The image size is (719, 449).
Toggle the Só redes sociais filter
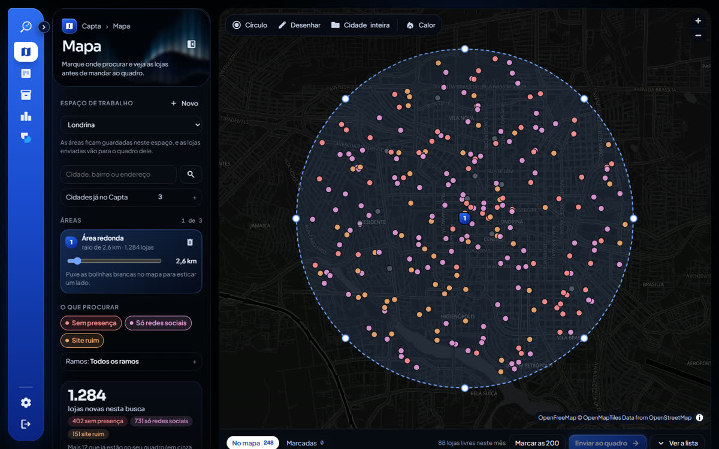coord(158,323)
